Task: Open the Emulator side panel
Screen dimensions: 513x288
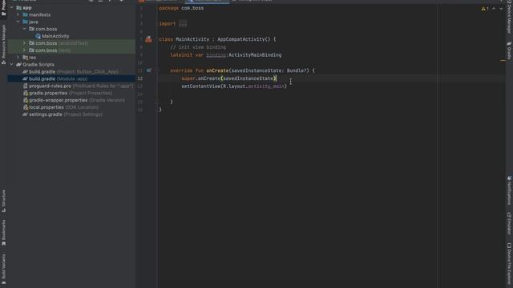Action: pos(509,223)
